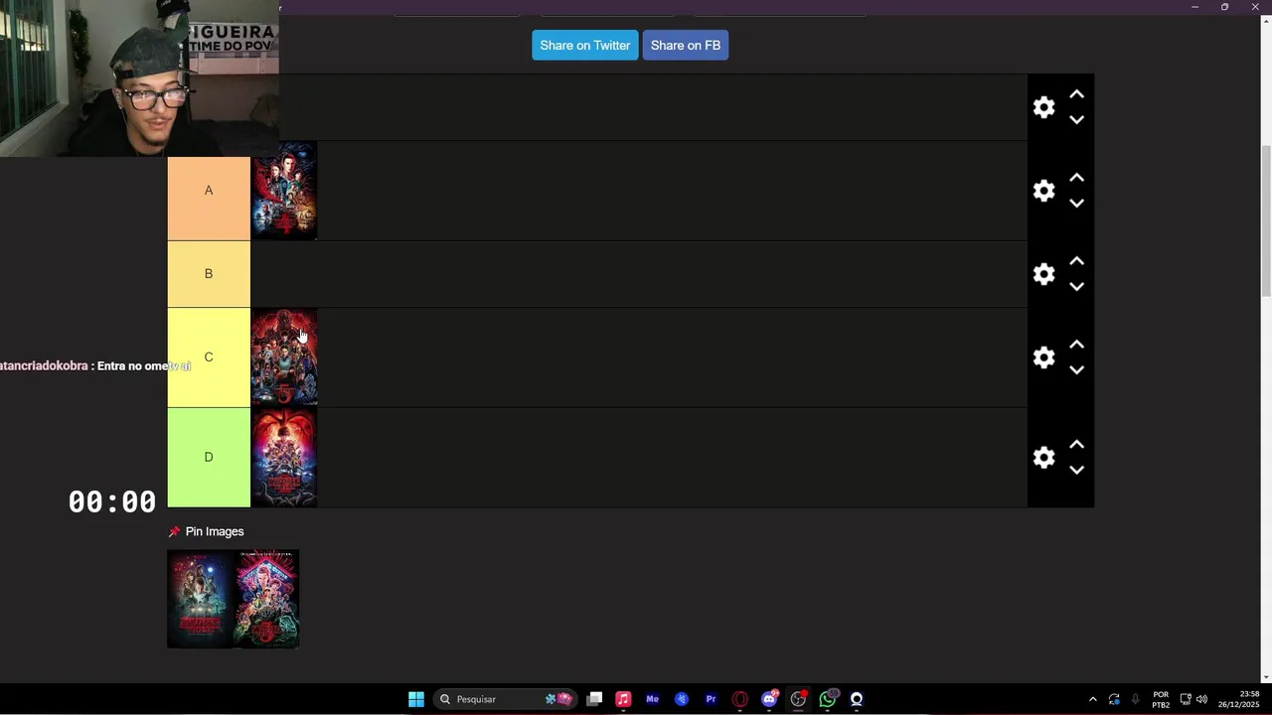Click the red pushpin icon beside Pin Images

174,531
